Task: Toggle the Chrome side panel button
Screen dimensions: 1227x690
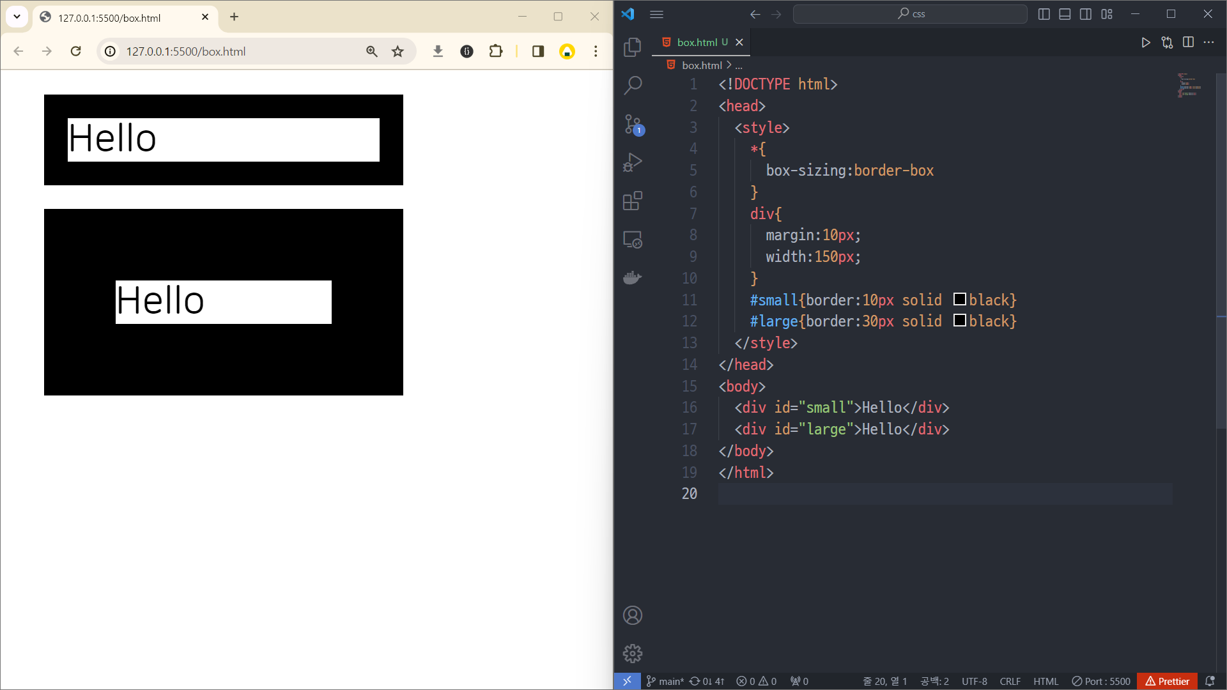Action: click(537, 51)
